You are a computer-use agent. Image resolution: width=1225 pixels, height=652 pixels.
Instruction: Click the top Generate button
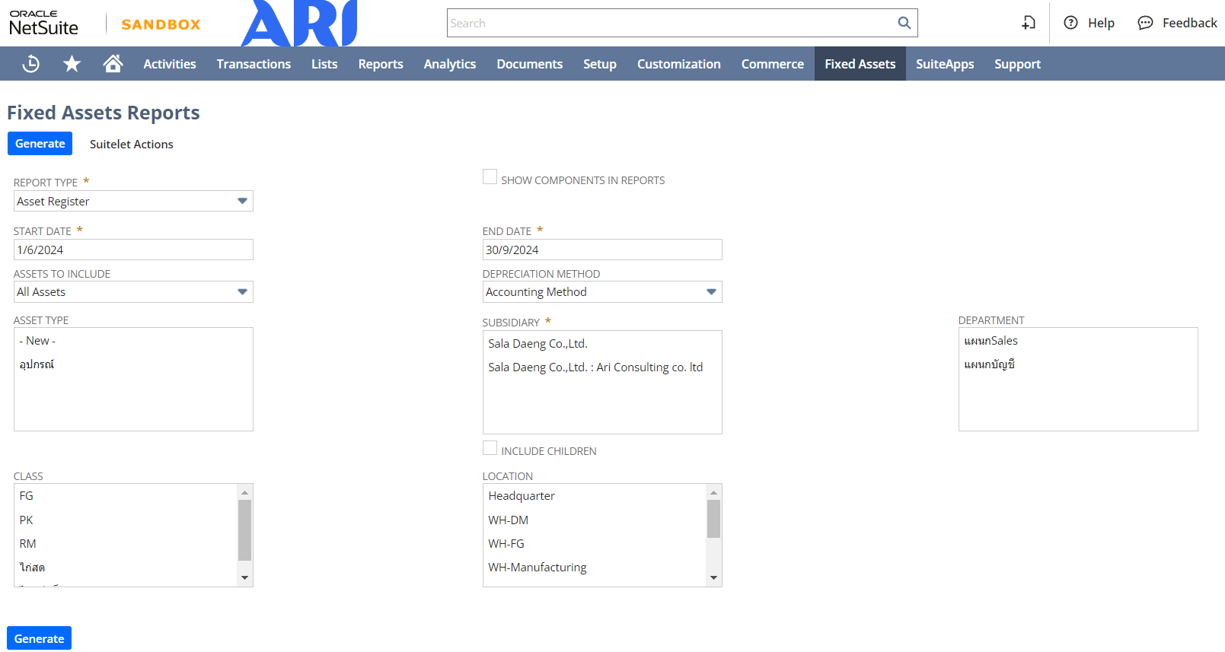click(x=40, y=144)
